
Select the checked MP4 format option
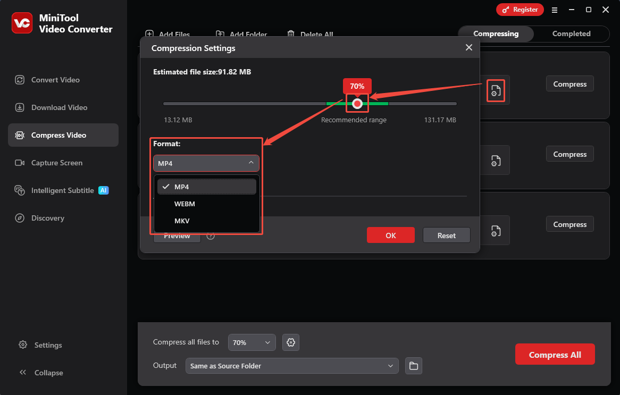(x=182, y=186)
